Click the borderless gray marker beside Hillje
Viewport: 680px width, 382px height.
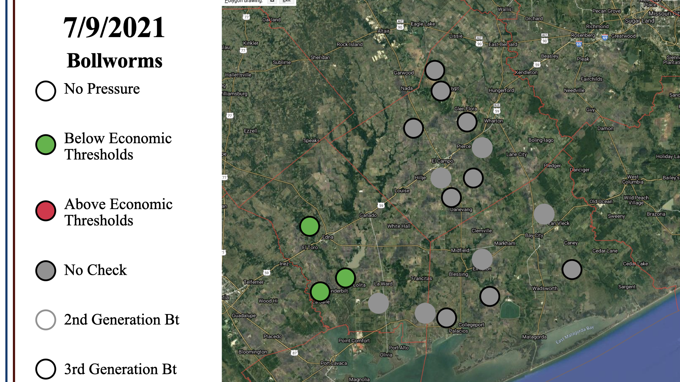[441, 178]
